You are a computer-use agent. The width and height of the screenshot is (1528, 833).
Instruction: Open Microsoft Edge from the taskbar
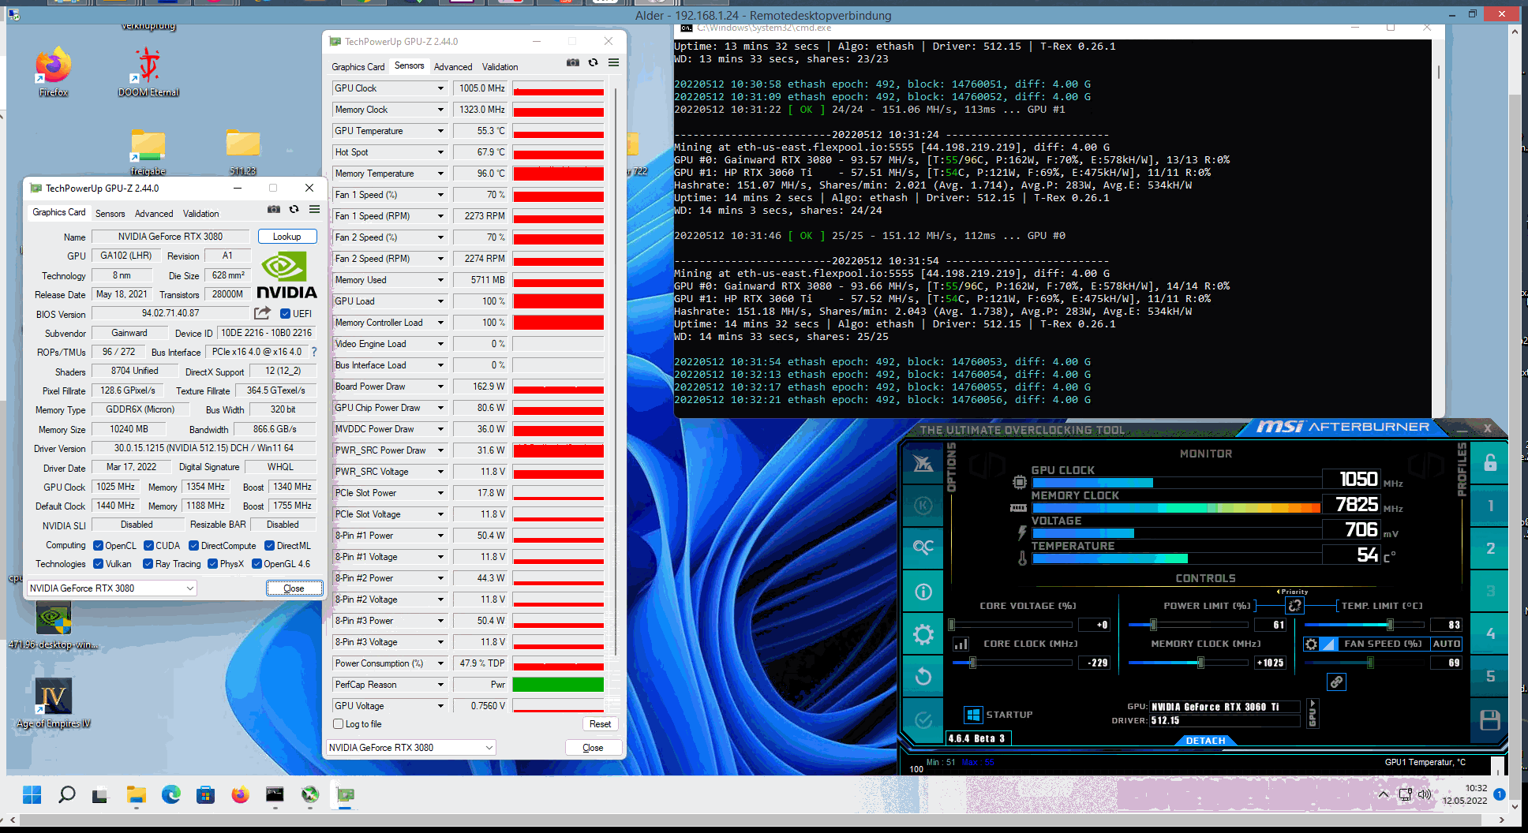point(171,795)
